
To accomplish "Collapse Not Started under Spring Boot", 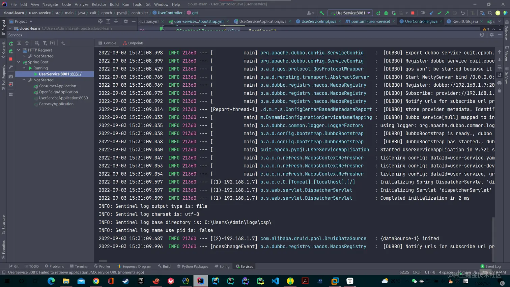I will [24, 80].
